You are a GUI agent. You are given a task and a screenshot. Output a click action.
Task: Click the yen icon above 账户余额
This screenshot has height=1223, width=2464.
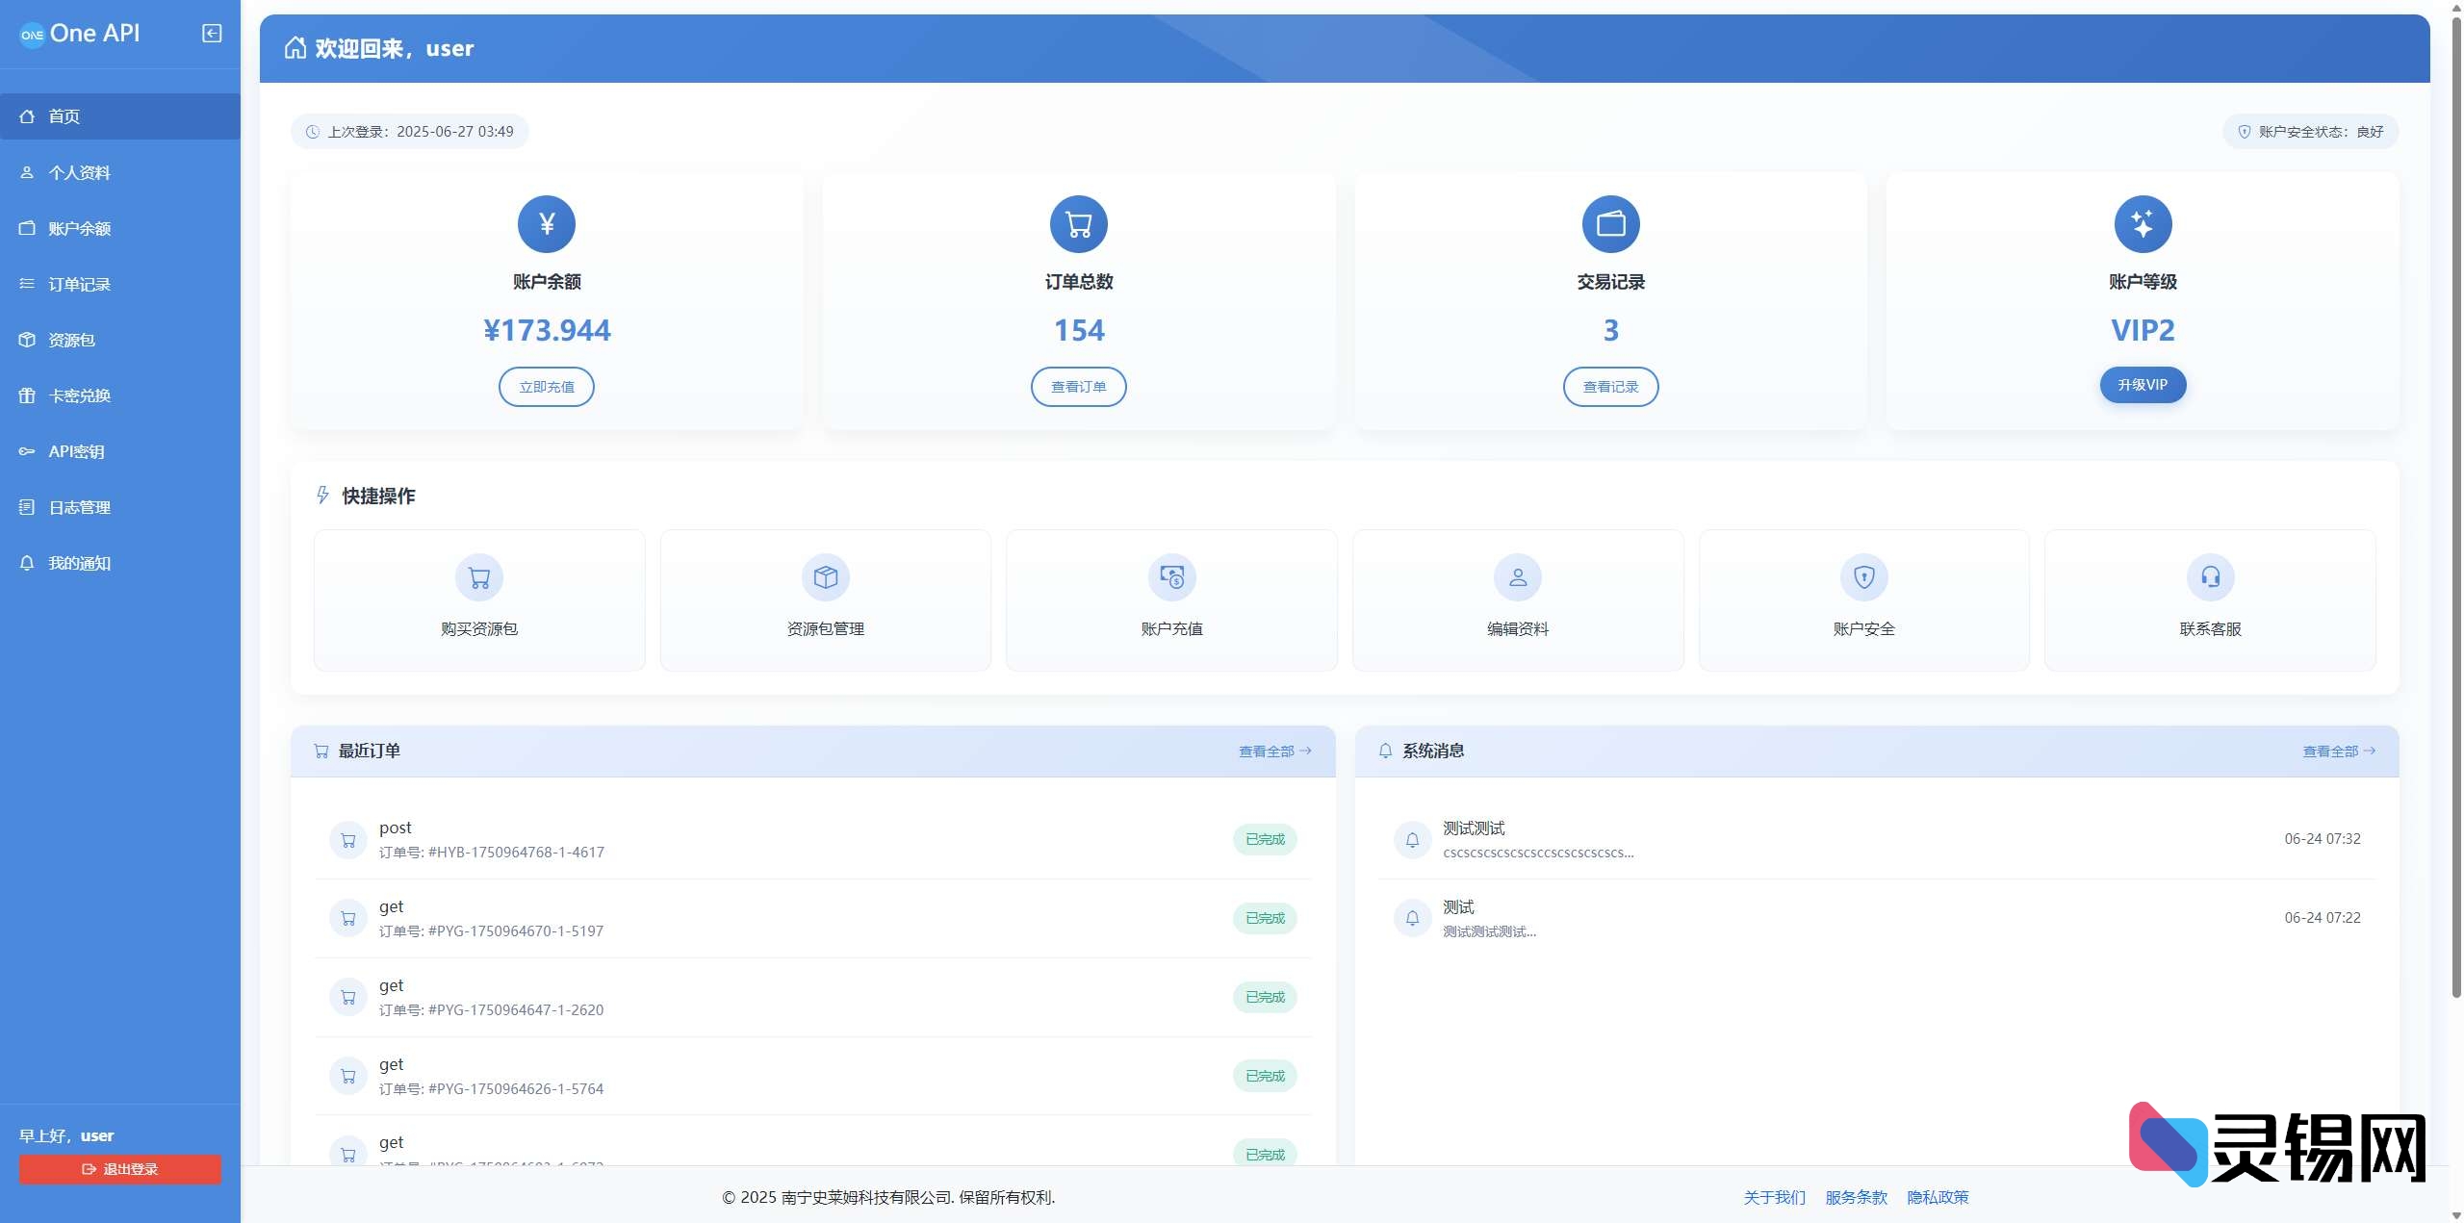(547, 224)
